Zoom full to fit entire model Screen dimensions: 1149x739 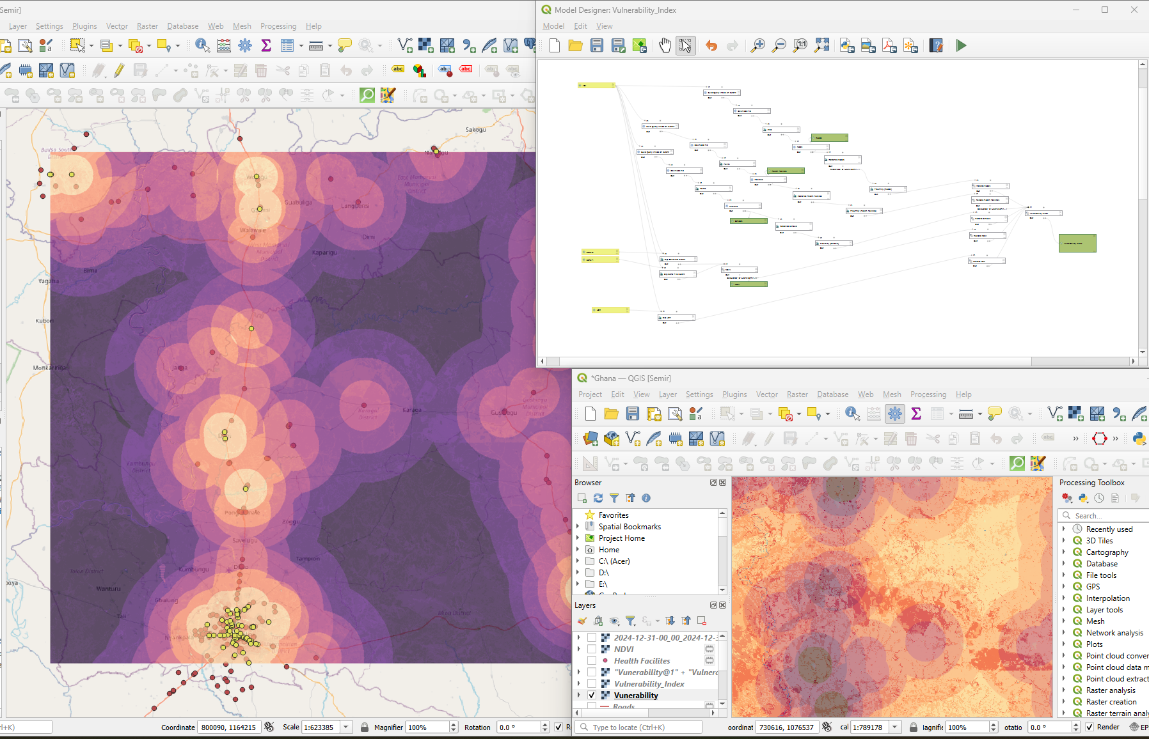point(821,45)
